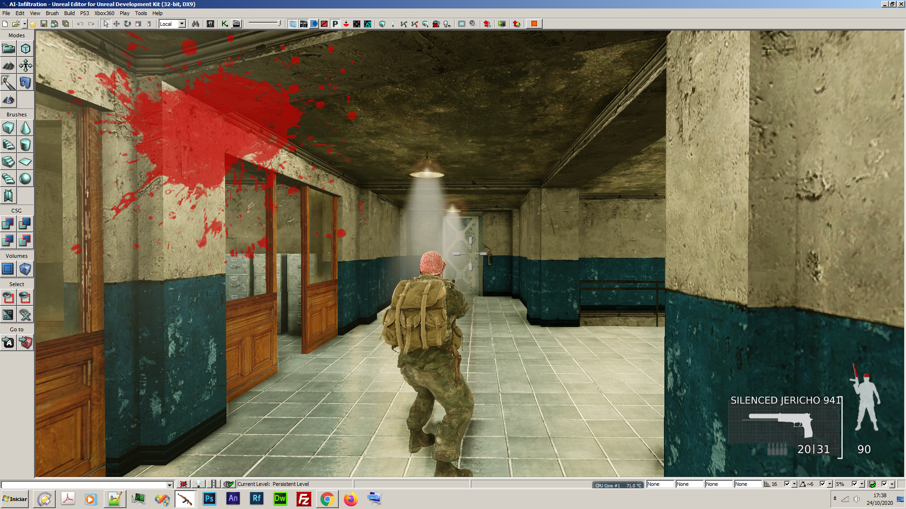Click CSG Intersect button

(8, 241)
